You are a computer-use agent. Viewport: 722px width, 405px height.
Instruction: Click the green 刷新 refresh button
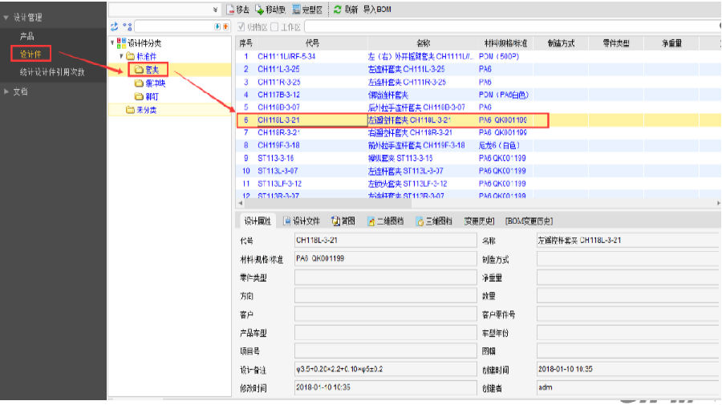point(345,10)
